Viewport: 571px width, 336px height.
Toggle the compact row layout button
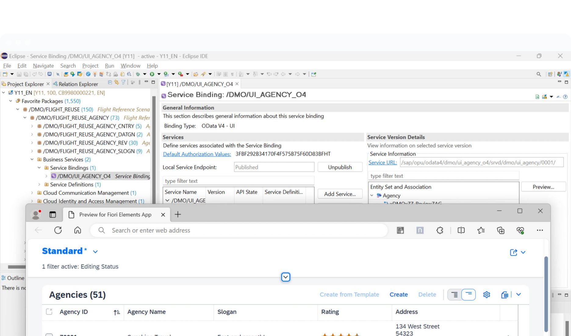coord(454,295)
